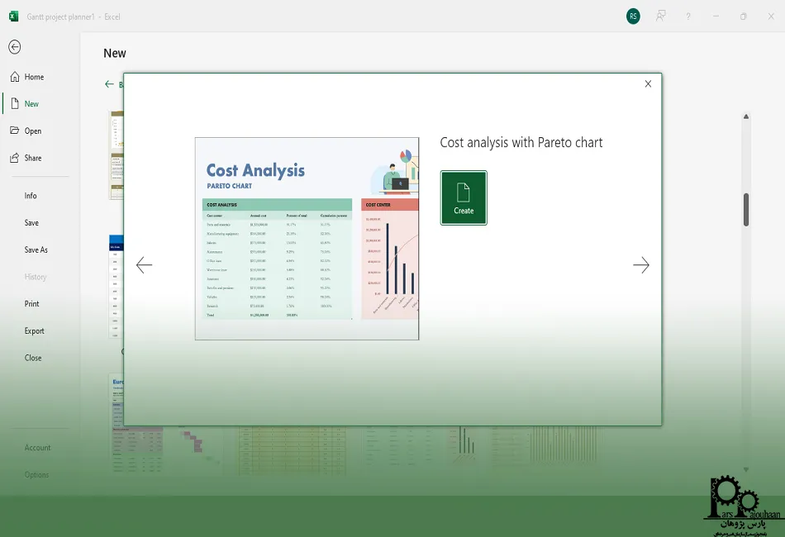
Task: Open the Help question mark icon
Action: coord(688,17)
